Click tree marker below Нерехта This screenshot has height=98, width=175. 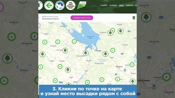click(x=133, y=81)
